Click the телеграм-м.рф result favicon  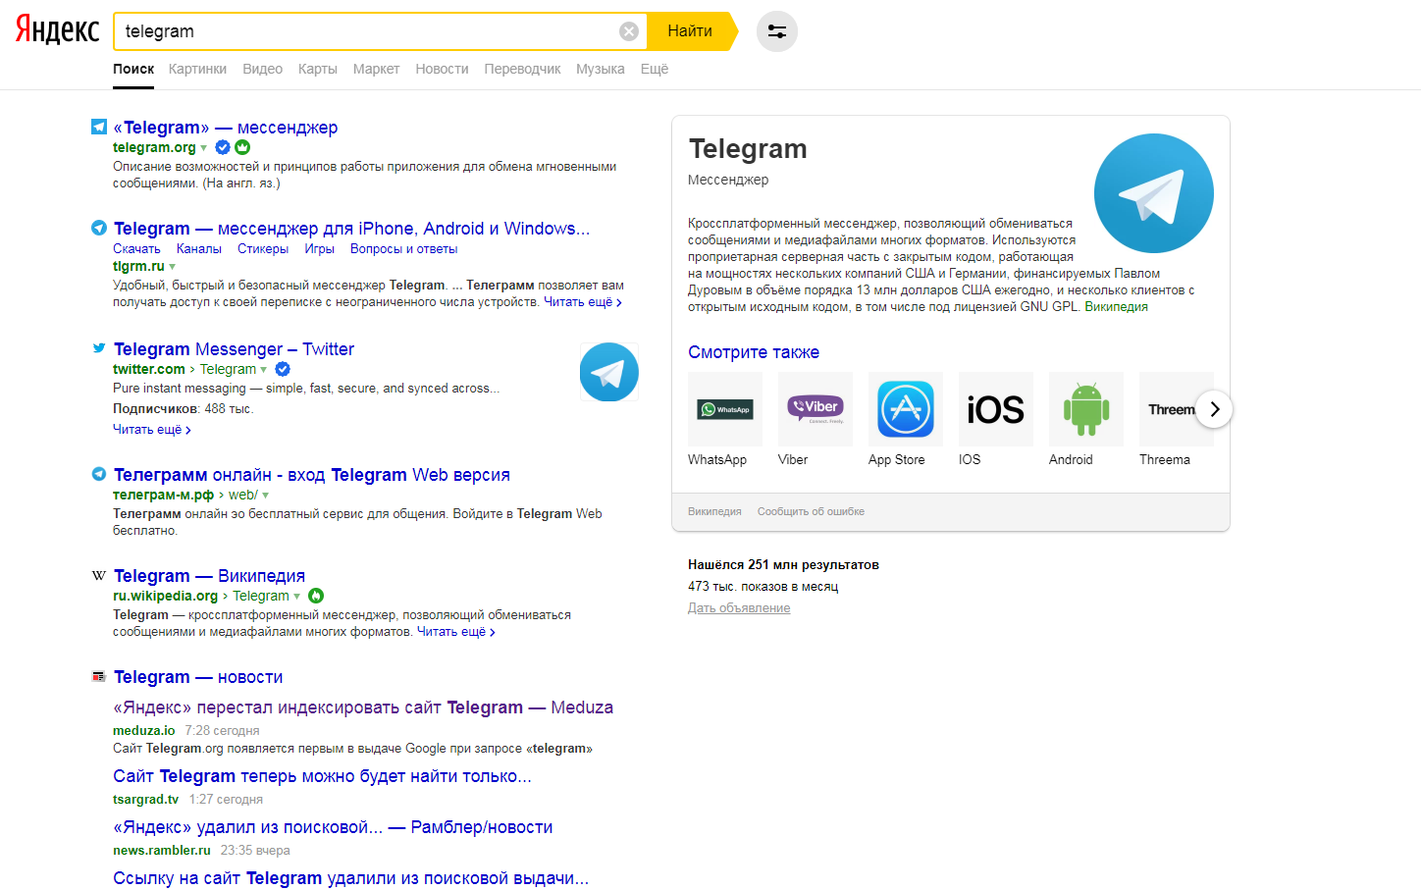[99, 474]
